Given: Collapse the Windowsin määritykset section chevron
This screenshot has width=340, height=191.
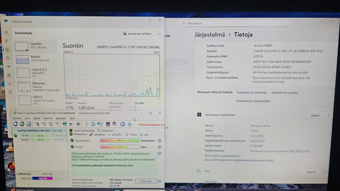Looking at the screenshot, I should click(329, 115).
